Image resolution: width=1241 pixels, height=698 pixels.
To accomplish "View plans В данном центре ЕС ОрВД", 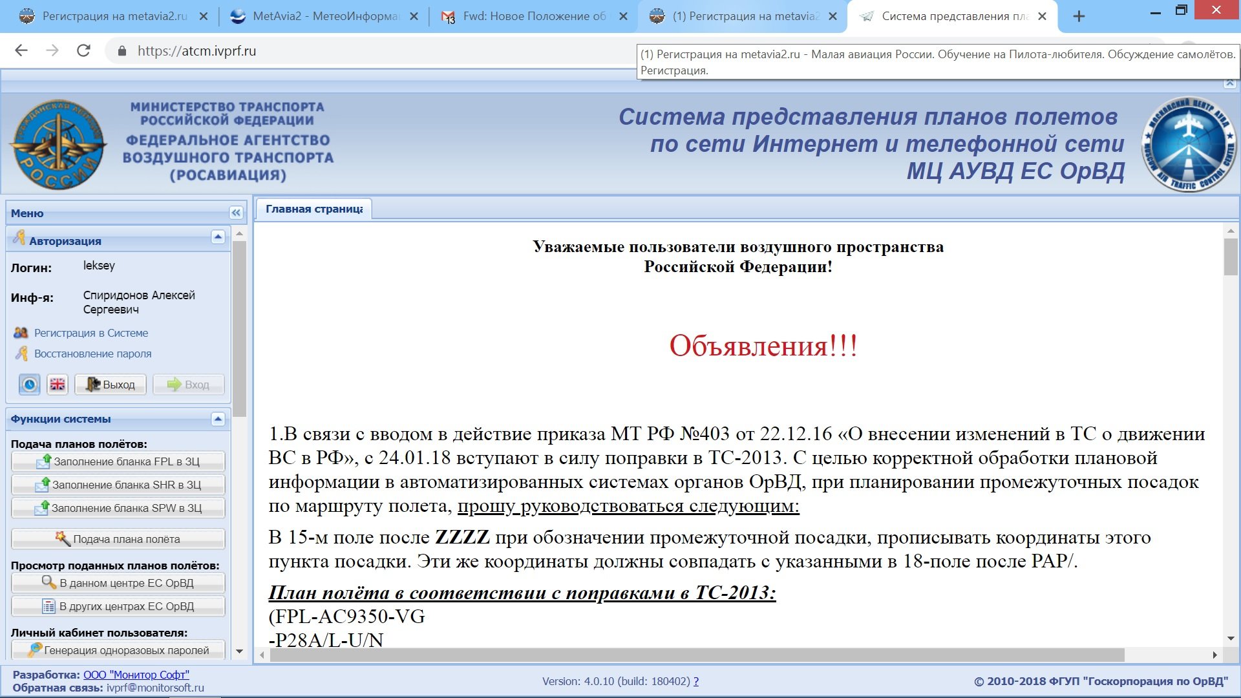I will 118,583.
